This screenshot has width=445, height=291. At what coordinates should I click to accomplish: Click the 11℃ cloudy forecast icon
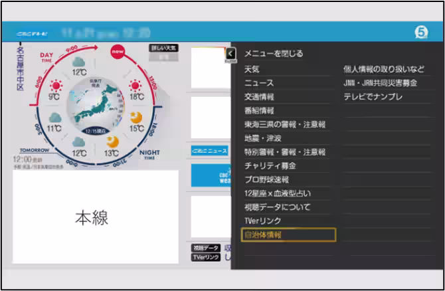pyautogui.click(x=55, y=118)
